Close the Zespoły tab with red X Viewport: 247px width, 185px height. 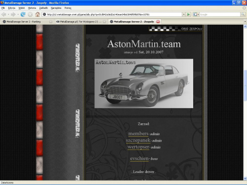pyautogui.click(x=158, y=22)
